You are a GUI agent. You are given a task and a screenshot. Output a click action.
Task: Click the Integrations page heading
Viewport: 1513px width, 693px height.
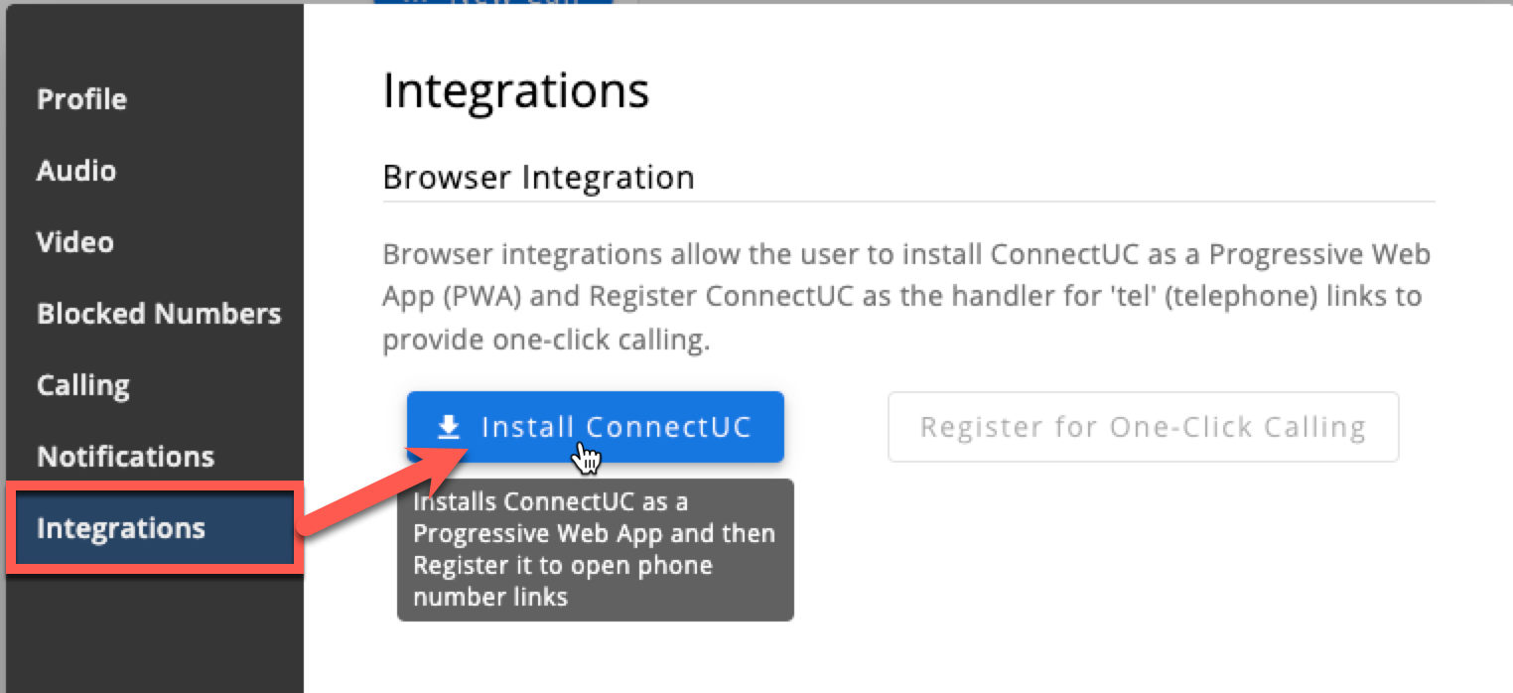(x=516, y=90)
